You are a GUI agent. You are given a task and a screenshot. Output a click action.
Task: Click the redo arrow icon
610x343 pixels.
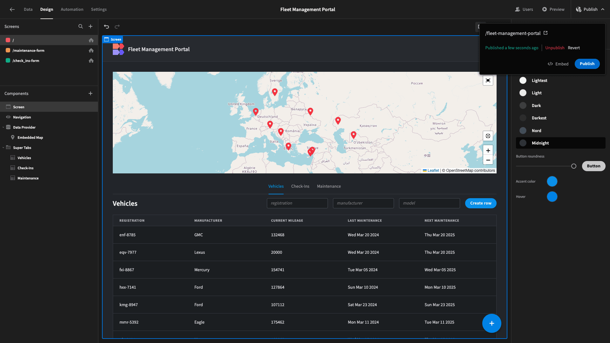tap(117, 27)
